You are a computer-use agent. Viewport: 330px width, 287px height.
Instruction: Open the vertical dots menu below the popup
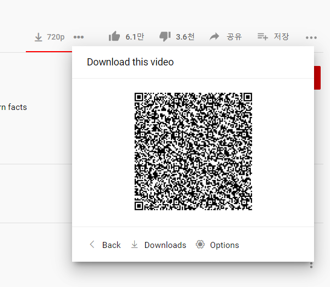point(311,265)
